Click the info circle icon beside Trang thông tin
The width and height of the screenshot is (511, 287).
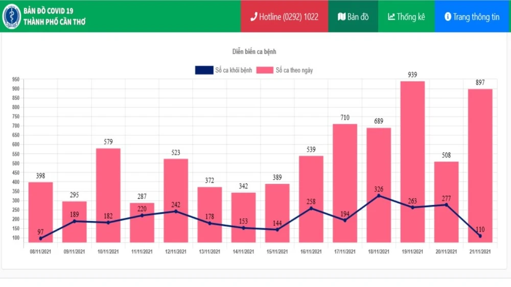[448, 17]
